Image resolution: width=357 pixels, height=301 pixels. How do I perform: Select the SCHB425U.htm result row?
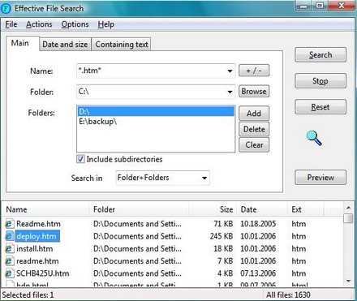[173, 273]
